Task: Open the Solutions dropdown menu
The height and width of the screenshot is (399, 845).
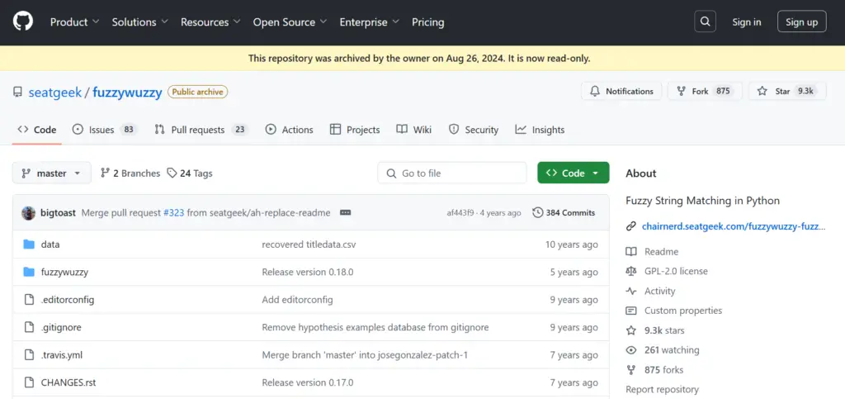Action: click(140, 22)
